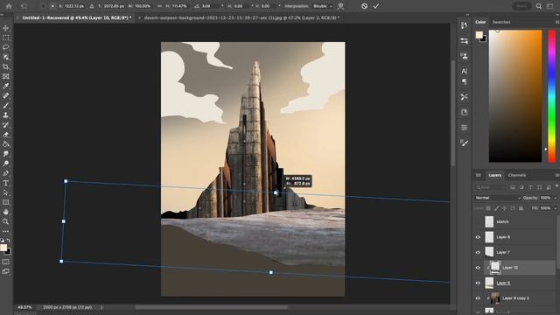Switch to warp mode icon
The height and width of the screenshot is (315, 560).
pos(341,6)
